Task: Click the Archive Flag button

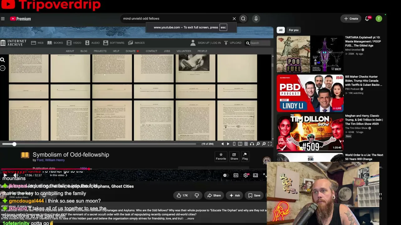Action: (x=245, y=157)
